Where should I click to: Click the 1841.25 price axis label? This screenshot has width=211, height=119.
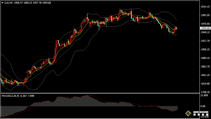[205, 75]
